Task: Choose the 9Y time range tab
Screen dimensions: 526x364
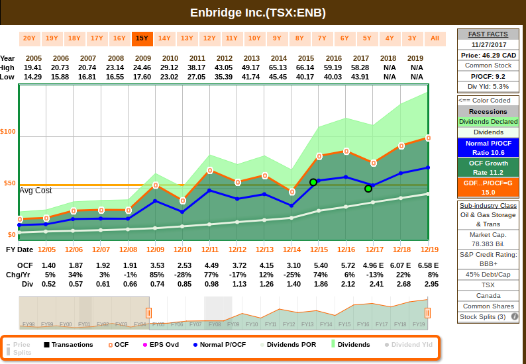Action: pyautogui.click(x=277, y=38)
